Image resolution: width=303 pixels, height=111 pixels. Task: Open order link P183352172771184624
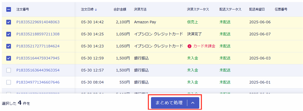point(38,46)
